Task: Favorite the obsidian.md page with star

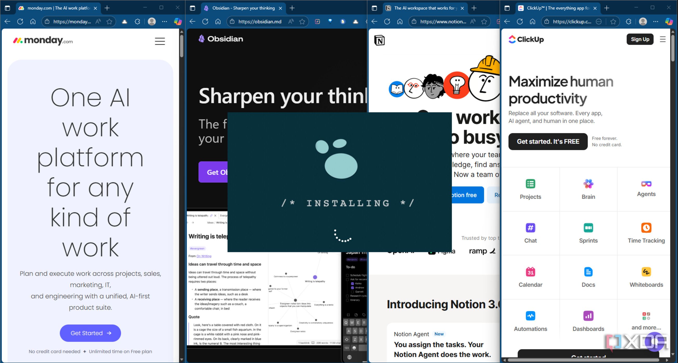Action: 302,22
